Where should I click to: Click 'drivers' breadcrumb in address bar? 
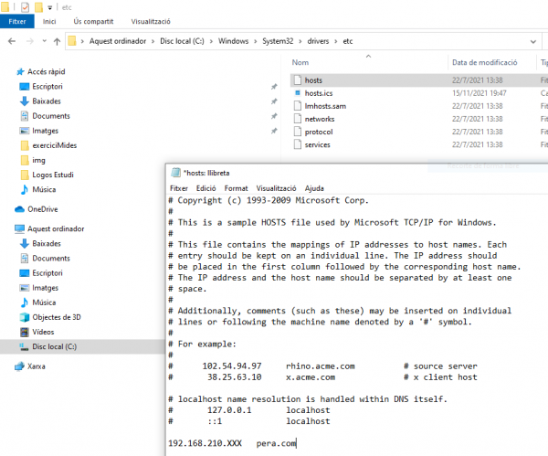coord(318,41)
